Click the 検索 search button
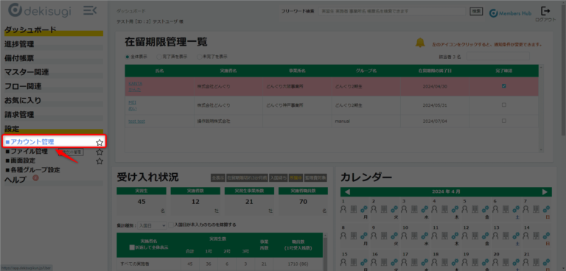 click(476, 11)
